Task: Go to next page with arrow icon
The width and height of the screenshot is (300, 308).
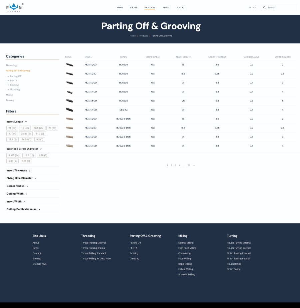Action: 194,166
